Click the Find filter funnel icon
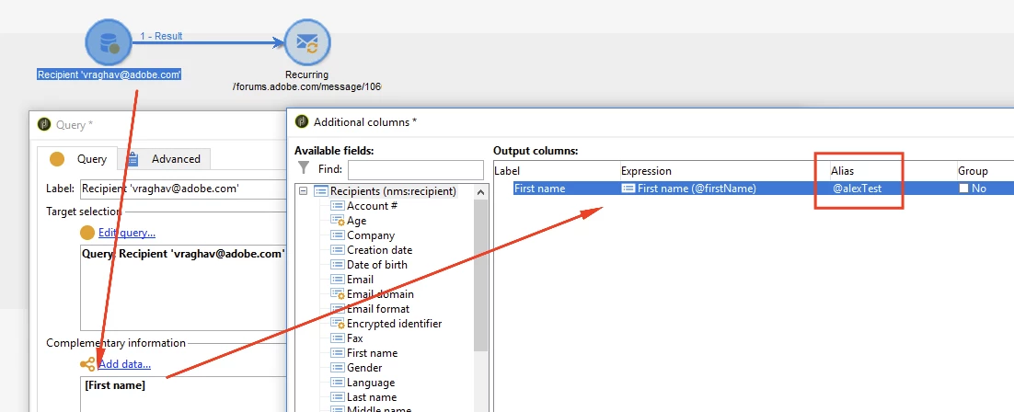 pos(304,169)
